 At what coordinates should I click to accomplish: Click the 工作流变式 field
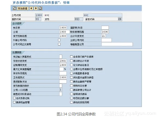[63, 77]
